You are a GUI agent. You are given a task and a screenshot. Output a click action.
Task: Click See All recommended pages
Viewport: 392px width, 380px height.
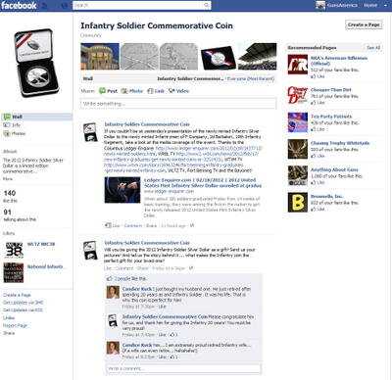(x=373, y=48)
